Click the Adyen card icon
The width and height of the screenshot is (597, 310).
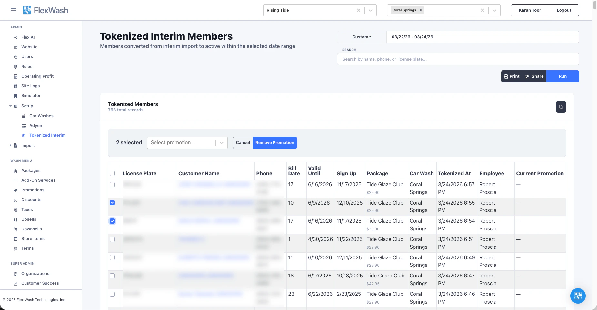[24, 126]
